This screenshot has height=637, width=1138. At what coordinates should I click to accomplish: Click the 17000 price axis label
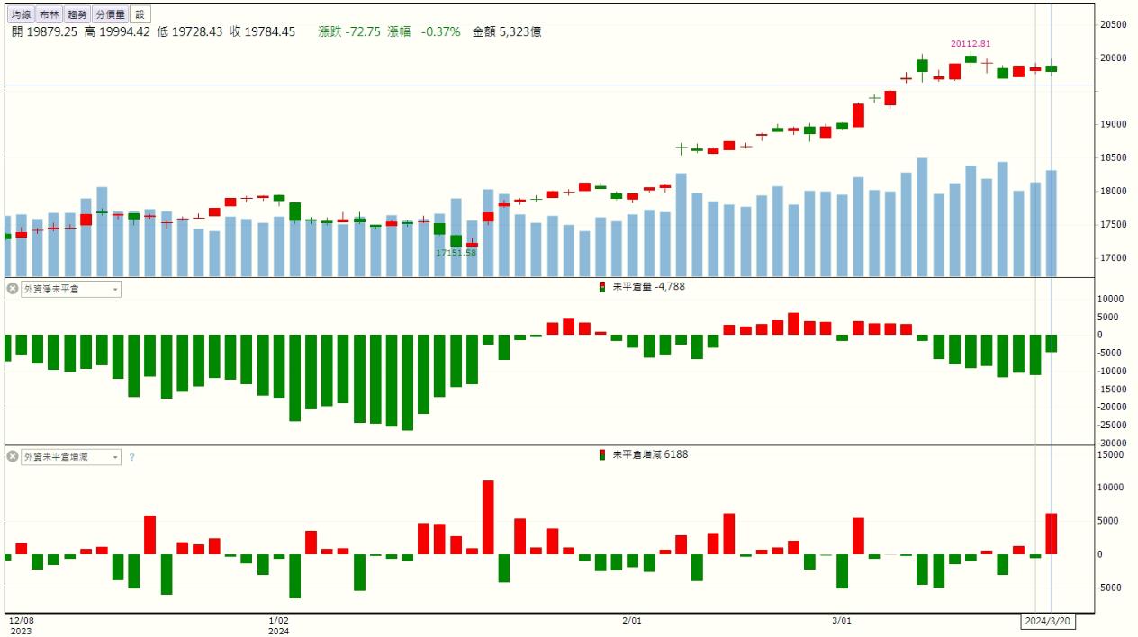1113,257
